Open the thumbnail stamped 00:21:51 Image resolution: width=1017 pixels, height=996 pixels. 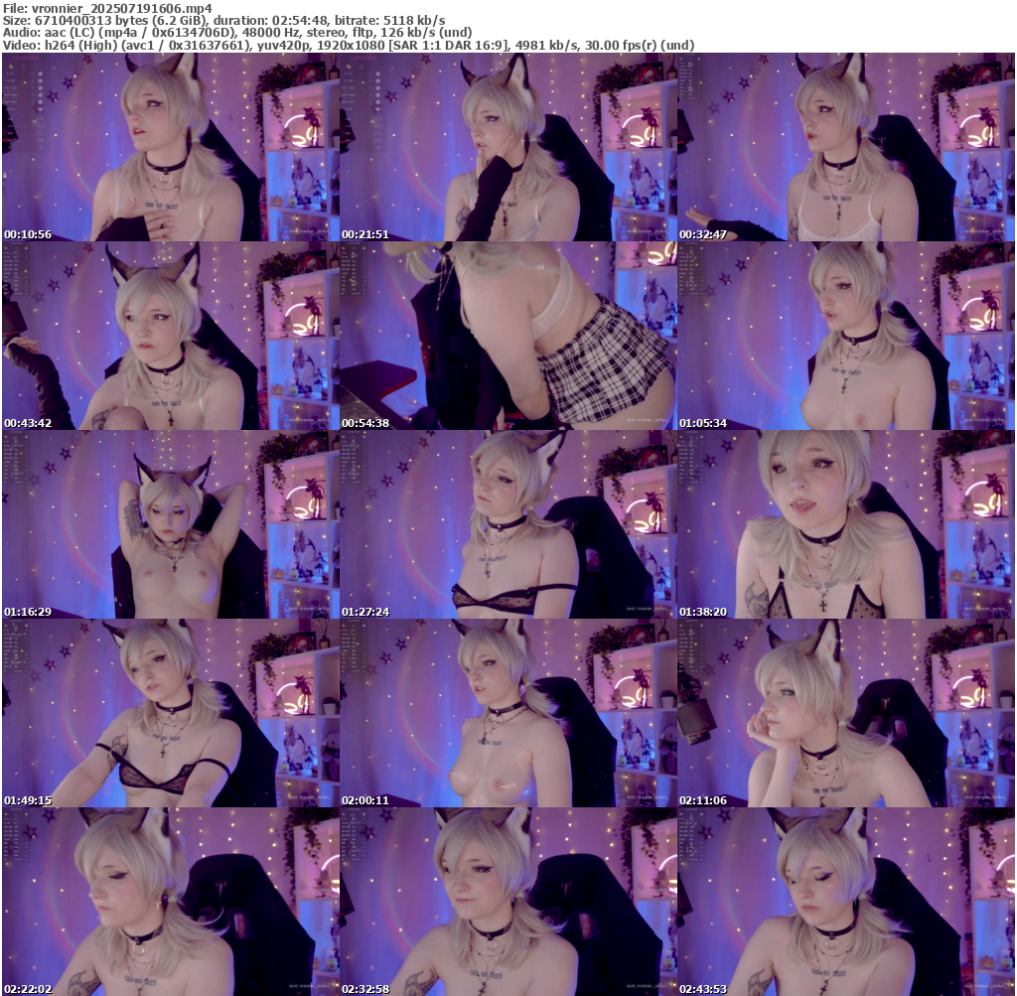pos(508,147)
